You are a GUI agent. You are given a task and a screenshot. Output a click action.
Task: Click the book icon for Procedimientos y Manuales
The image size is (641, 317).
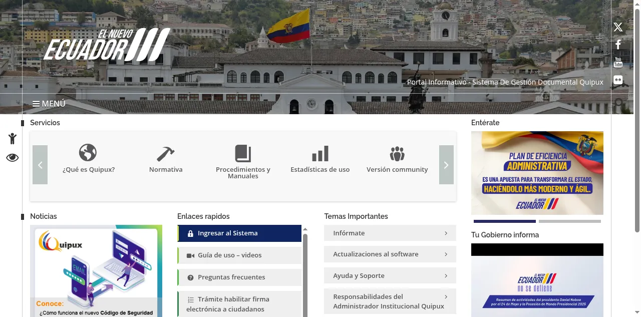point(243,153)
